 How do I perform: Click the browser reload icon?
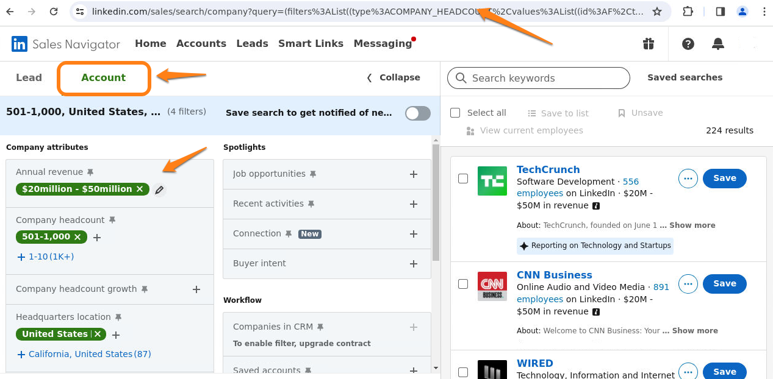[x=54, y=12]
